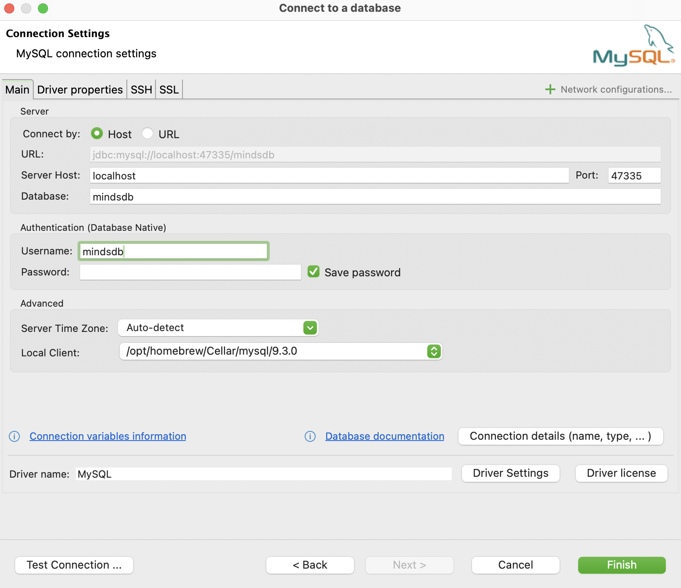Click the Test Connection button
Viewport: 681px width, 588px height.
coord(74,565)
